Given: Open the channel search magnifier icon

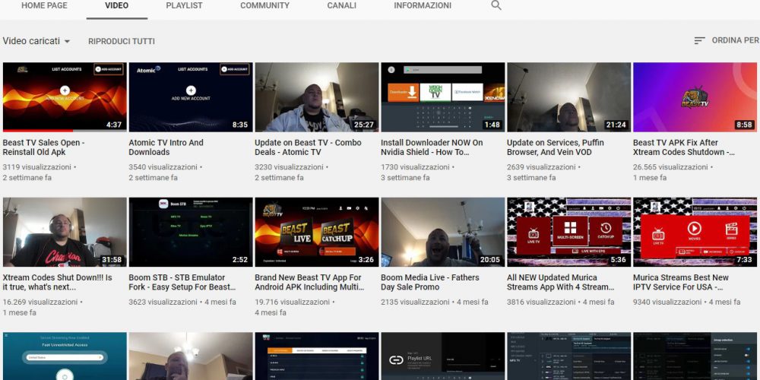Looking at the screenshot, I should [x=496, y=6].
